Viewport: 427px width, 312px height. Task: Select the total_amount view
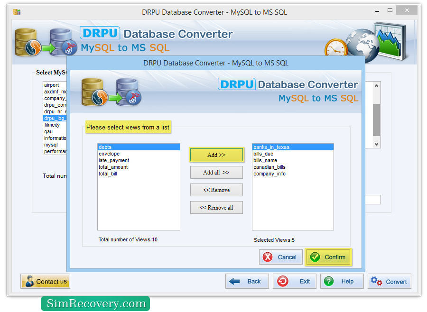[x=139, y=167]
